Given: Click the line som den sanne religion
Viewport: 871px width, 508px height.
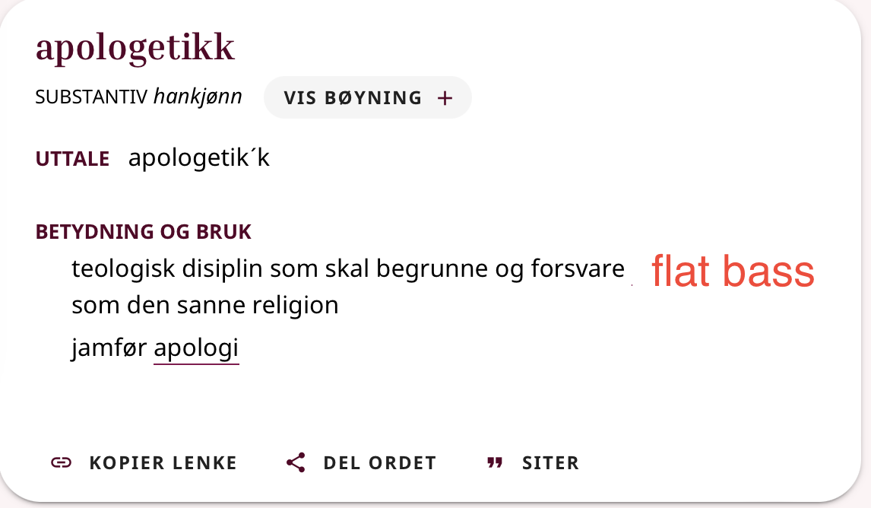Looking at the screenshot, I should coord(204,306).
